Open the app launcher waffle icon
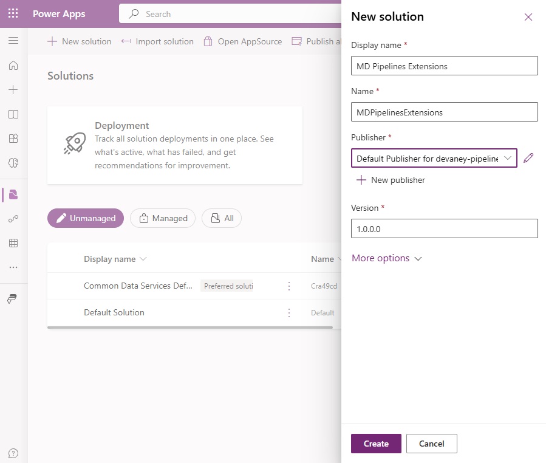This screenshot has height=463, width=546. click(x=13, y=13)
